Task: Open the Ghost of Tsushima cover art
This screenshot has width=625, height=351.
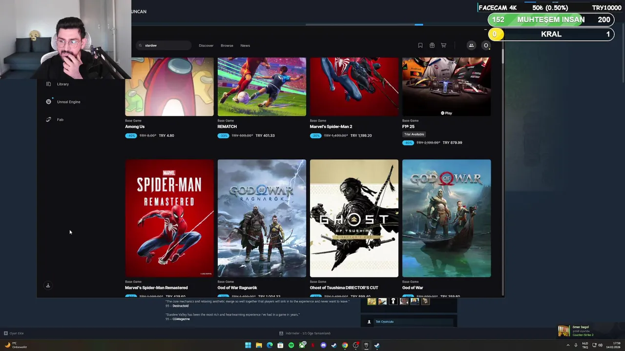Action: click(x=354, y=218)
